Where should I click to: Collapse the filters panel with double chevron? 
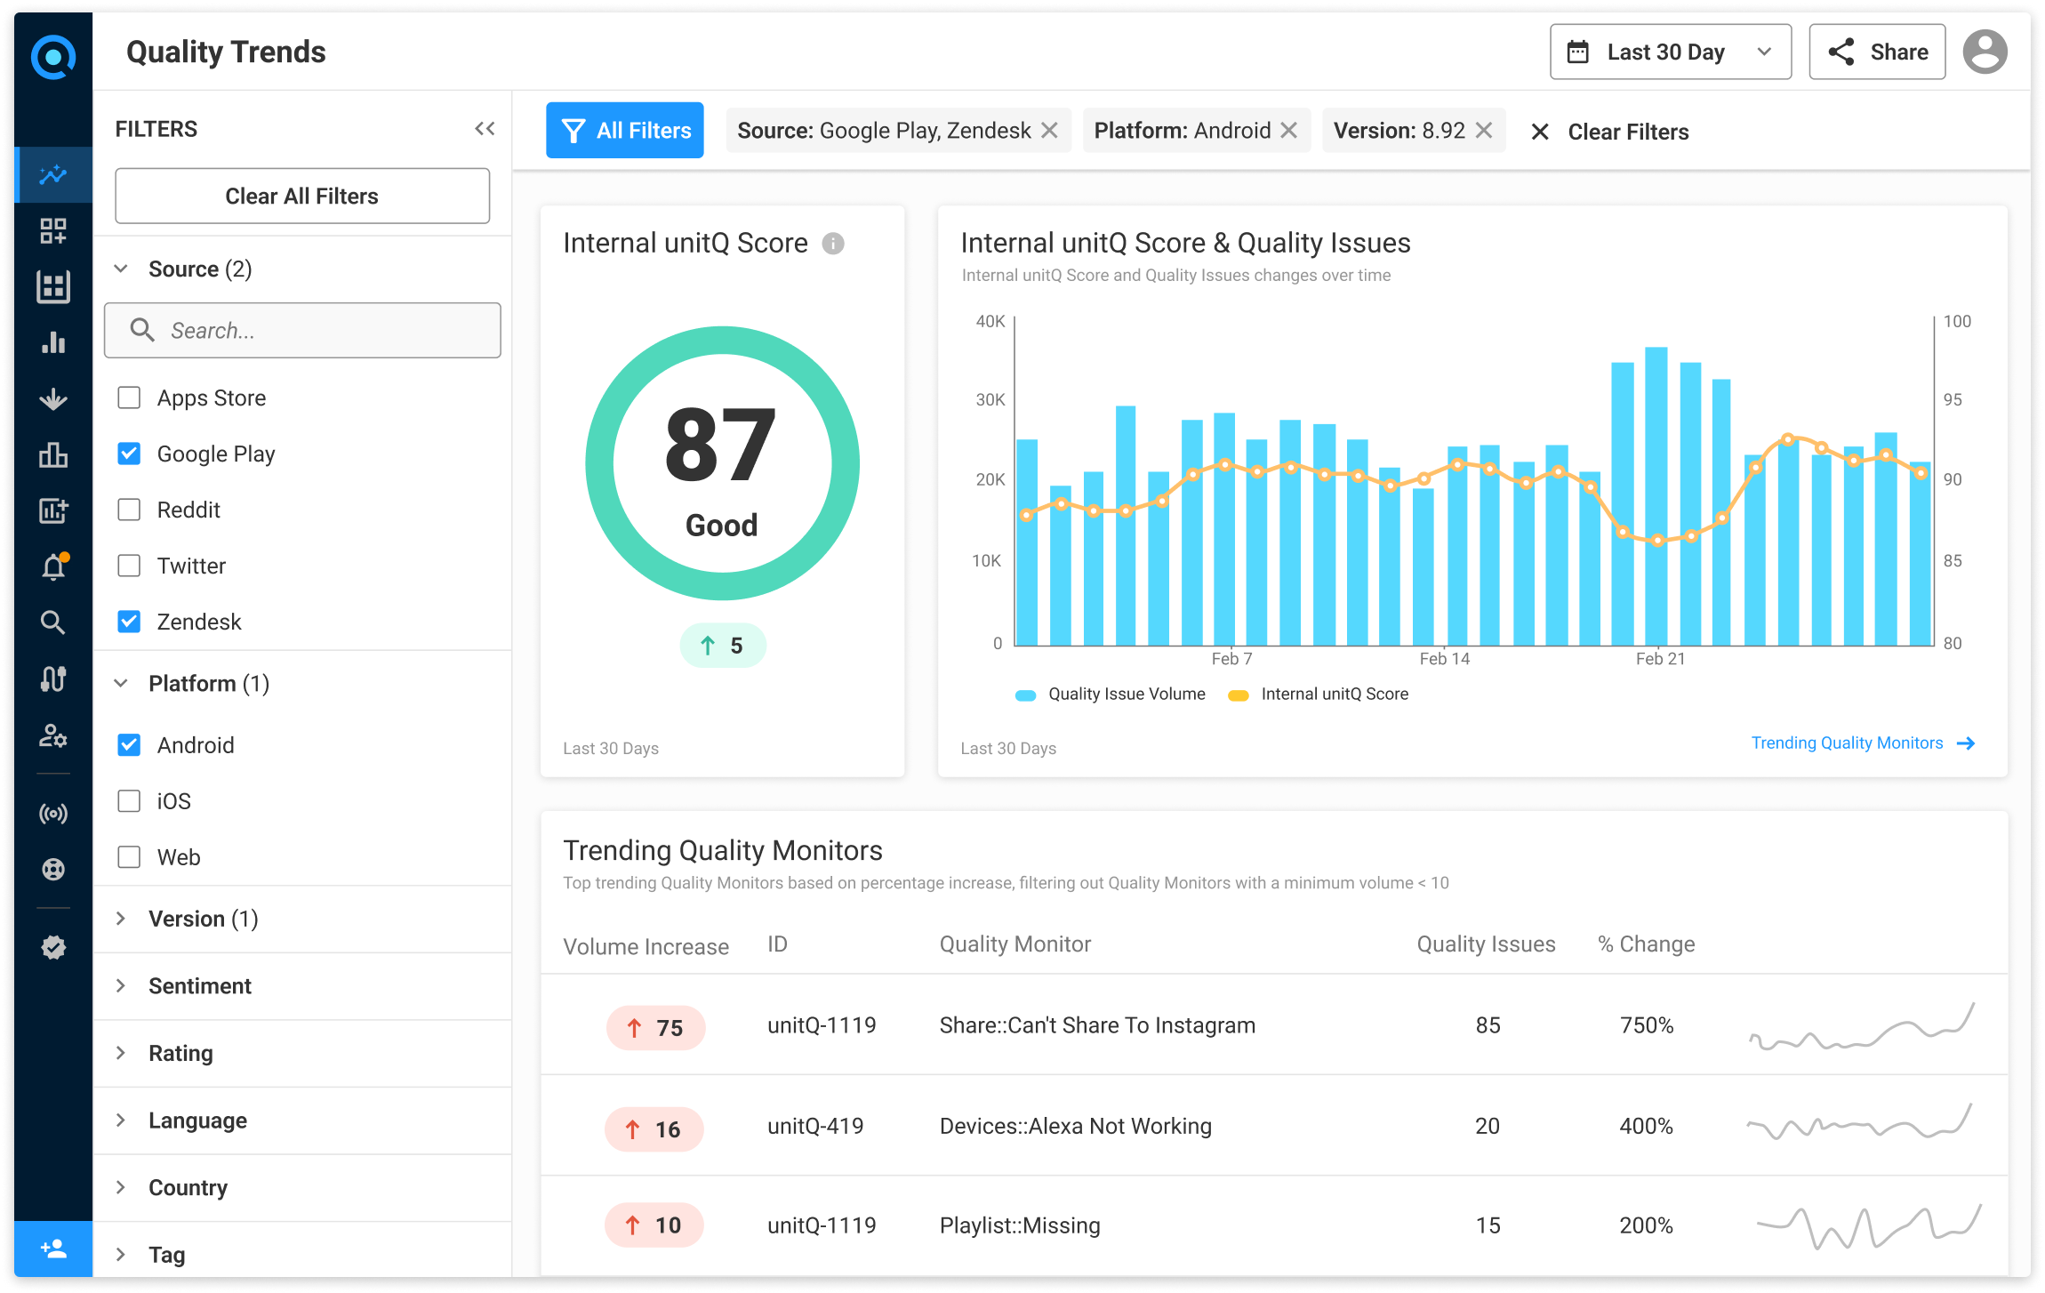tap(485, 129)
